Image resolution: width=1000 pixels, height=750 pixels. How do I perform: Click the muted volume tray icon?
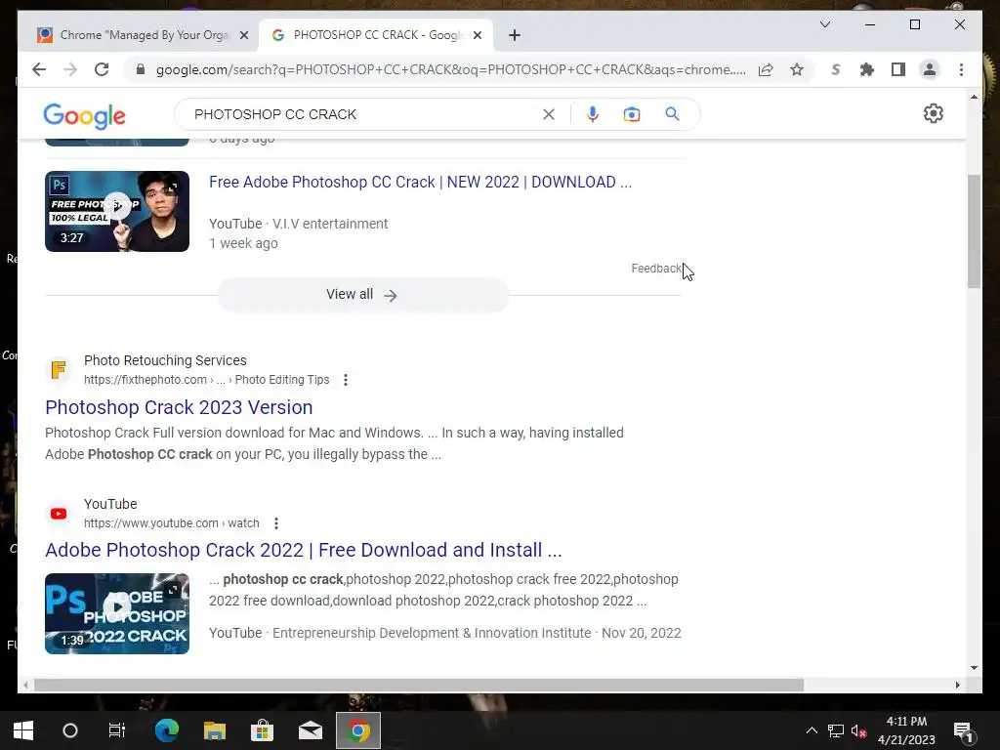point(858,730)
